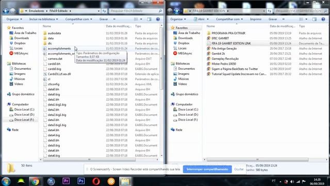
Task: Refresh left window address bar
Action: click(104, 11)
